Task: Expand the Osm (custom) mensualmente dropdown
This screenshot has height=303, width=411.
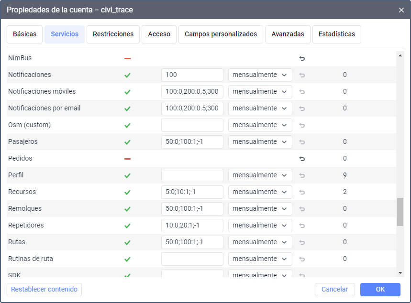Action: (x=260, y=125)
